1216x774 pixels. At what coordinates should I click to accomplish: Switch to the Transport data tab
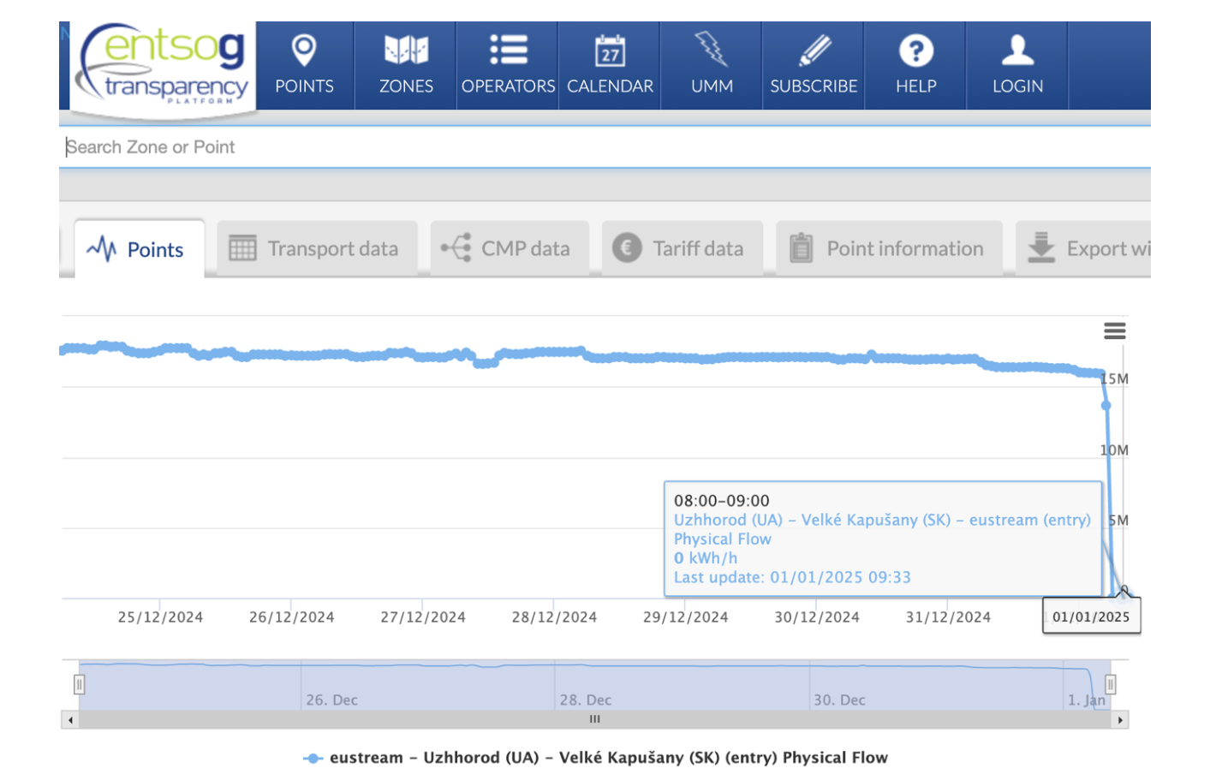click(x=317, y=249)
